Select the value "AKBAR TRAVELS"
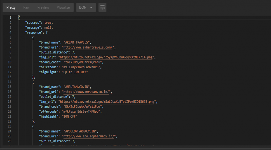 (x=76, y=42)
